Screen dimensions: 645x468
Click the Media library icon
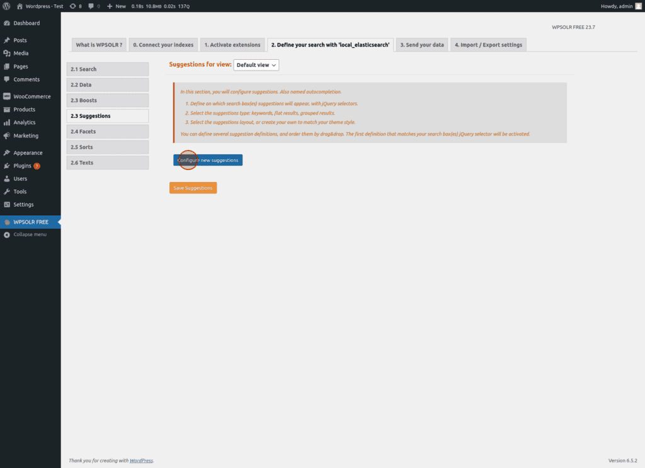click(6, 53)
